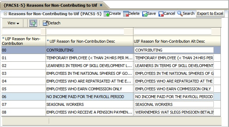
Task: Select row code 02
Action: point(24,66)
